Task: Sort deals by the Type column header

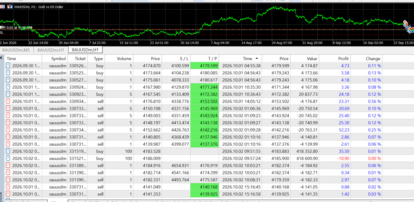Action: (x=96, y=59)
